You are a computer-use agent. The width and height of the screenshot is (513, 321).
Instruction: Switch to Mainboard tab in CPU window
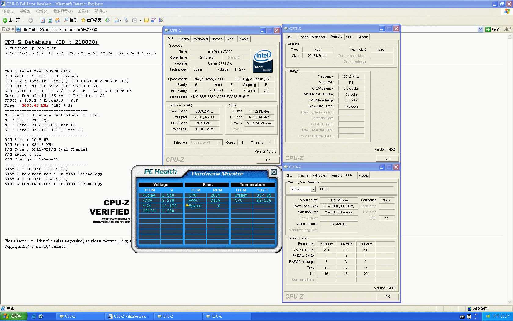(x=200, y=39)
